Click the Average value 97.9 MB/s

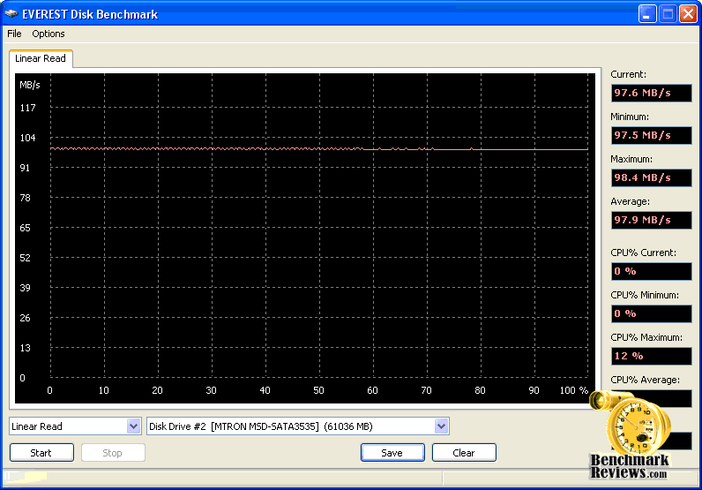pos(652,220)
